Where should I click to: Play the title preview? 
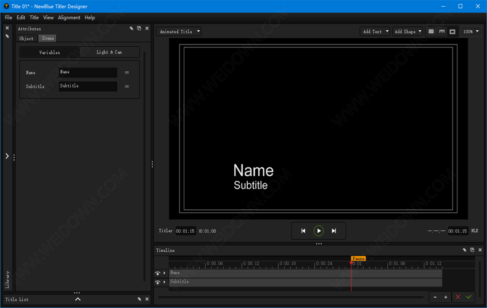319,230
